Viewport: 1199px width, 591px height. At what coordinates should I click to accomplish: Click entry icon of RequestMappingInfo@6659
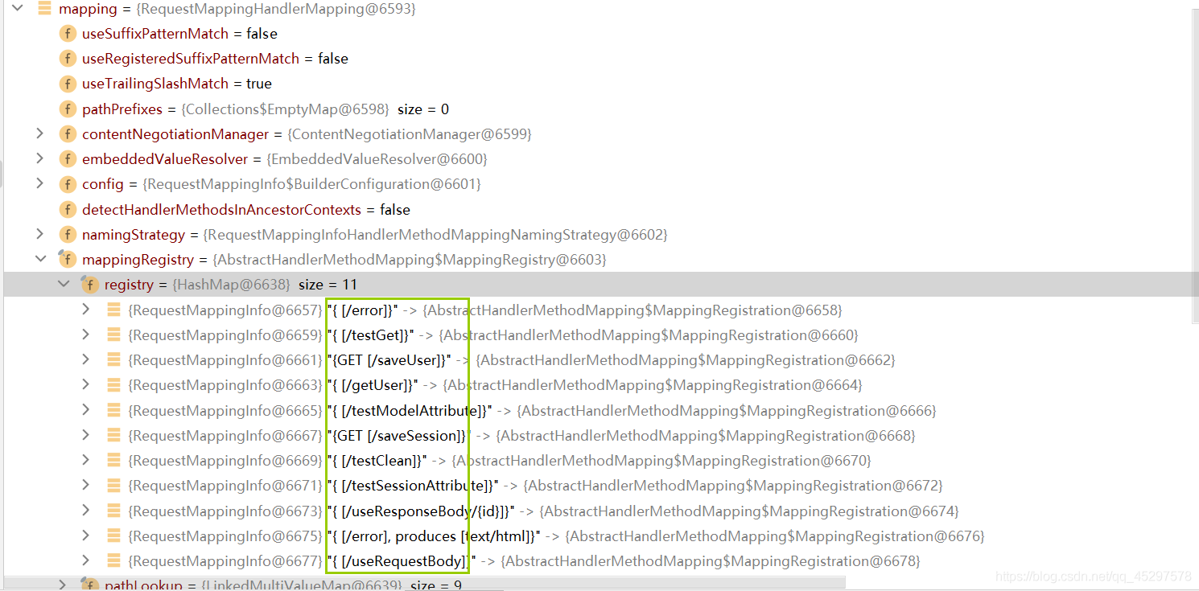113,334
